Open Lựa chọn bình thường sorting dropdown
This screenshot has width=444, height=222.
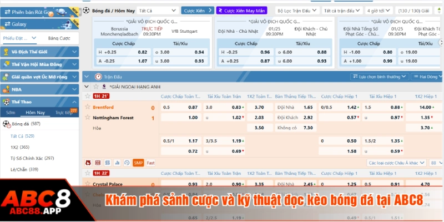tap(380, 77)
